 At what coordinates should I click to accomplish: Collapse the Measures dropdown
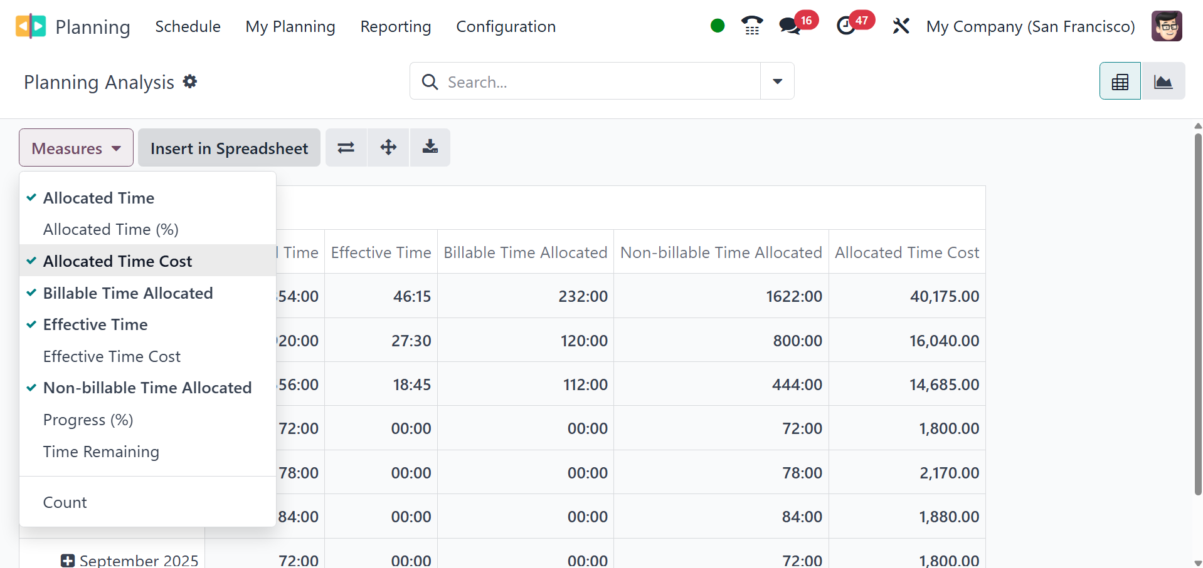pyautogui.click(x=76, y=148)
